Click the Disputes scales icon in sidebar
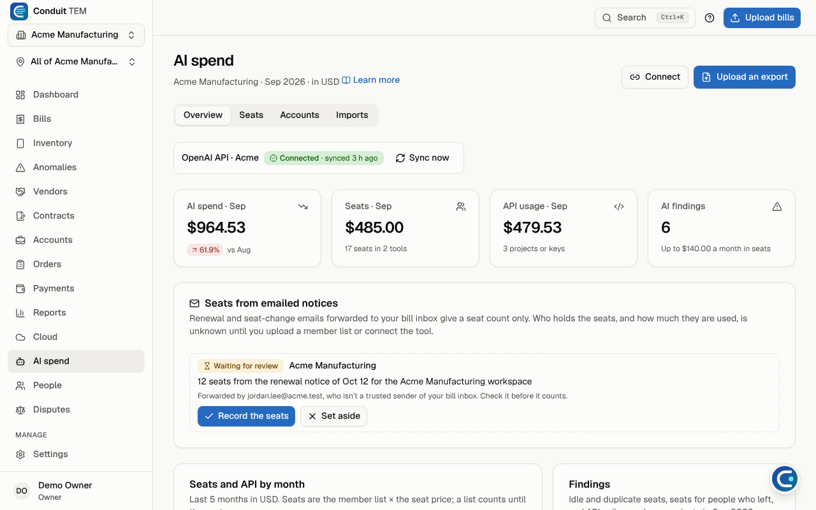This screenshot has height=510, width=816. pos(20,409)
